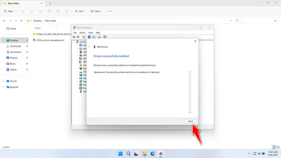281x158 pixels.
Task: Go back using Add Drivers back arrow
Action: (89, 47)
